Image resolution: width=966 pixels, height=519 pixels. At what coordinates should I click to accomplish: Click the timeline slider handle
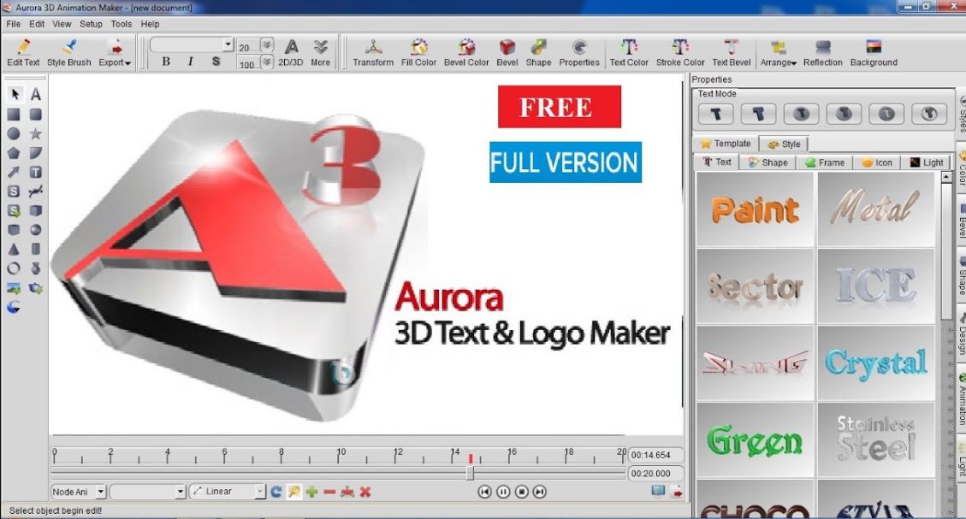[470, 473]
